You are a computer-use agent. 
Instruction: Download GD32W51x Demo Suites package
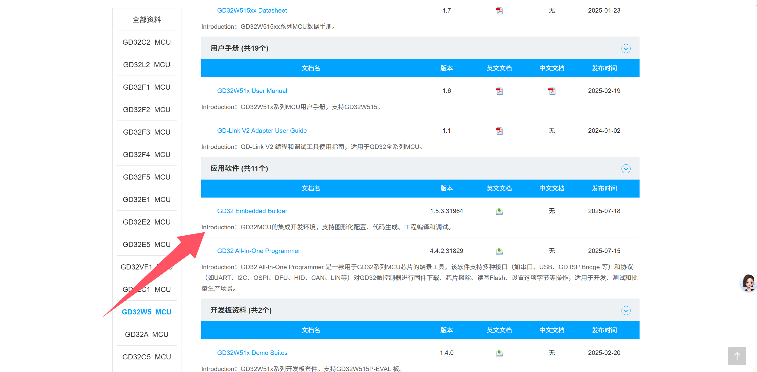(x=499, y=353)
